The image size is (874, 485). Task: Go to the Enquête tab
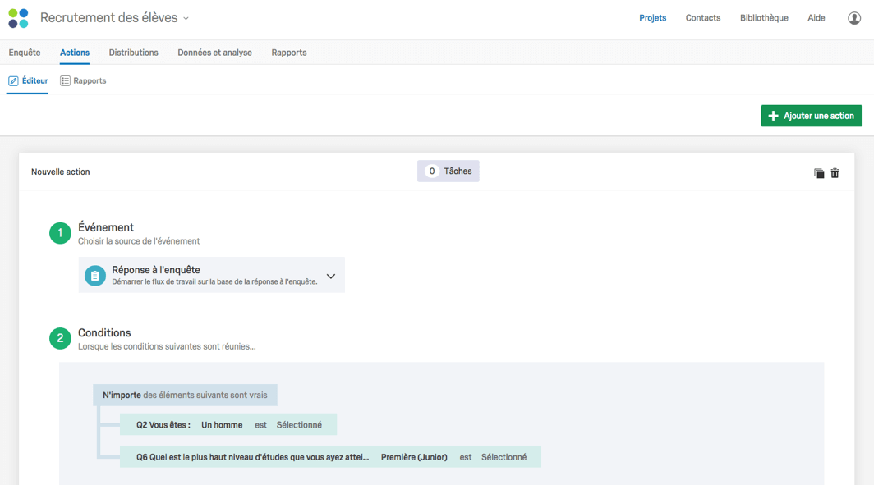point(25,53)
